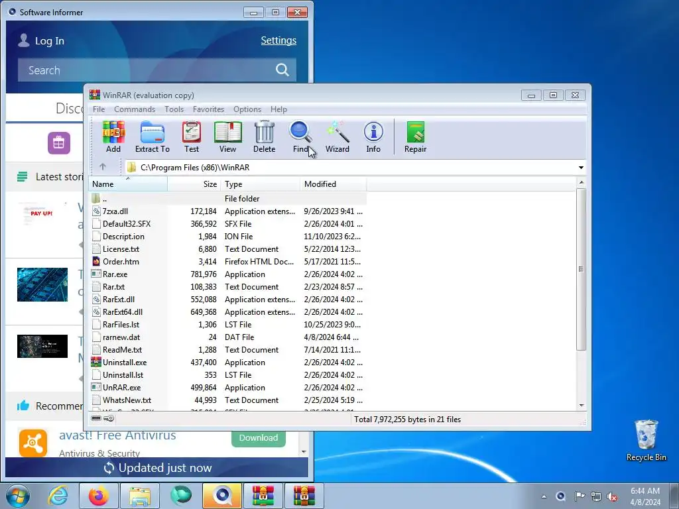Open the File menu in WinRAR

click(99, 109)
